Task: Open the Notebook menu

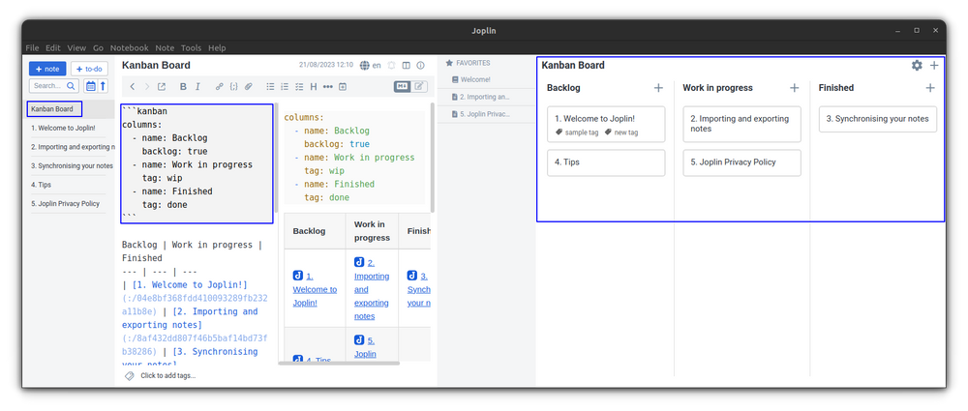Action: point(129,47)
